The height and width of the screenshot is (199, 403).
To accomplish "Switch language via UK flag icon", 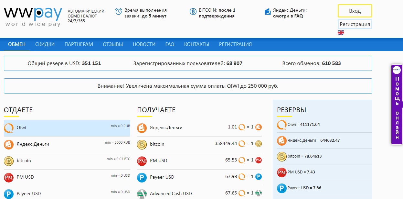I will (341, 33).
